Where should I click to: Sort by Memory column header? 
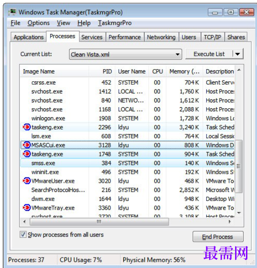184,71
